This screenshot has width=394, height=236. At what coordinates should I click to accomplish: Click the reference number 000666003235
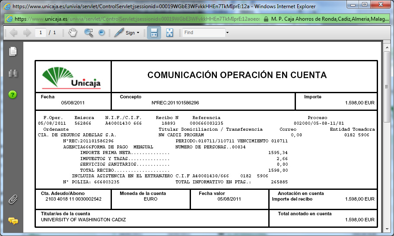click(207, 123)
